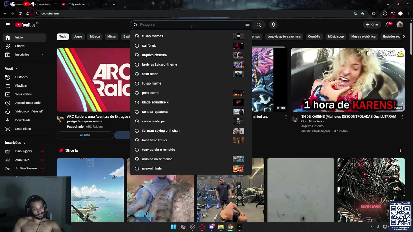Image resolution: width=413 pixels, height=232 pixels.
Task: Open the on-screen keyboard in search box
Action: (x=247, y=25)
